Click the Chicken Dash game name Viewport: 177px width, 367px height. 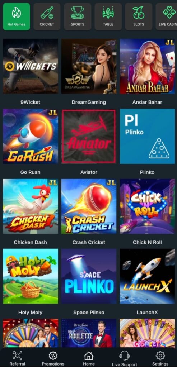(x=30, y=242)
